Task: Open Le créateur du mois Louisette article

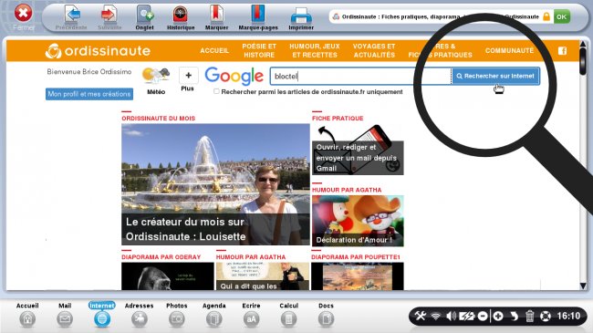Action: pyautogui.click(x=215, y=184)
